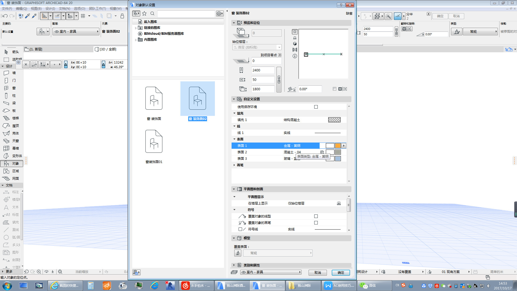Expand the 内置图库 folder
This screenshot has height=291, width=517.
tap(136, 40)
